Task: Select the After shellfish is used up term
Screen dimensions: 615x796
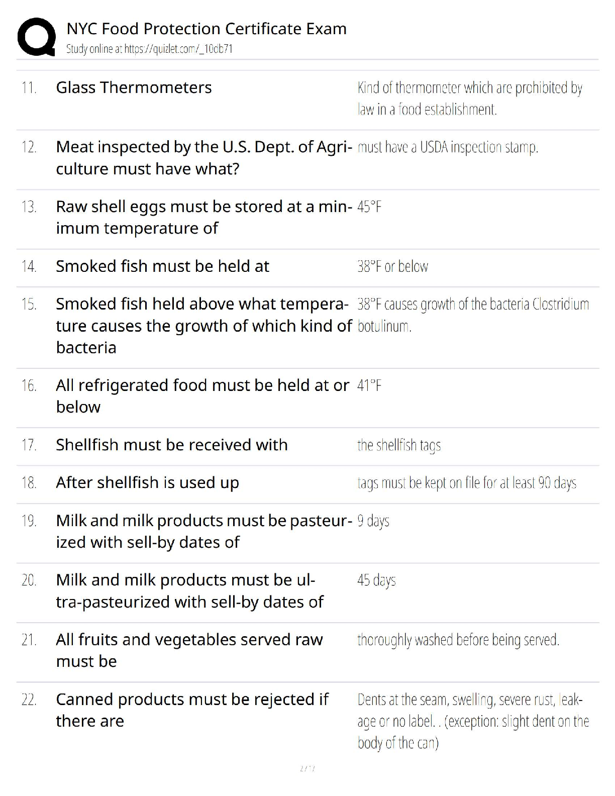Action: [x=147, y=483]
